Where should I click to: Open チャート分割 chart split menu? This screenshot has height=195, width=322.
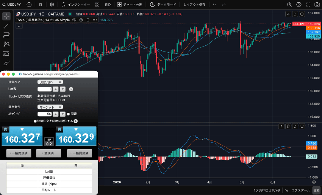[x=130, y=5]
